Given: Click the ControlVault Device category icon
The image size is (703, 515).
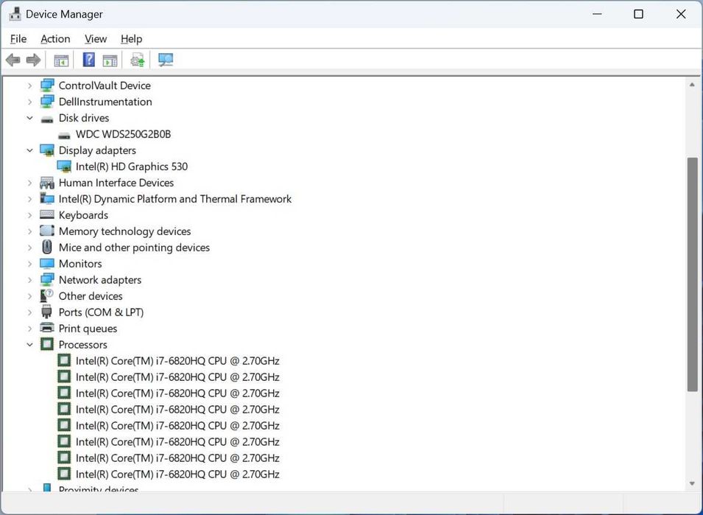Looking at the screenshot, I should click(x=47, y=85).
